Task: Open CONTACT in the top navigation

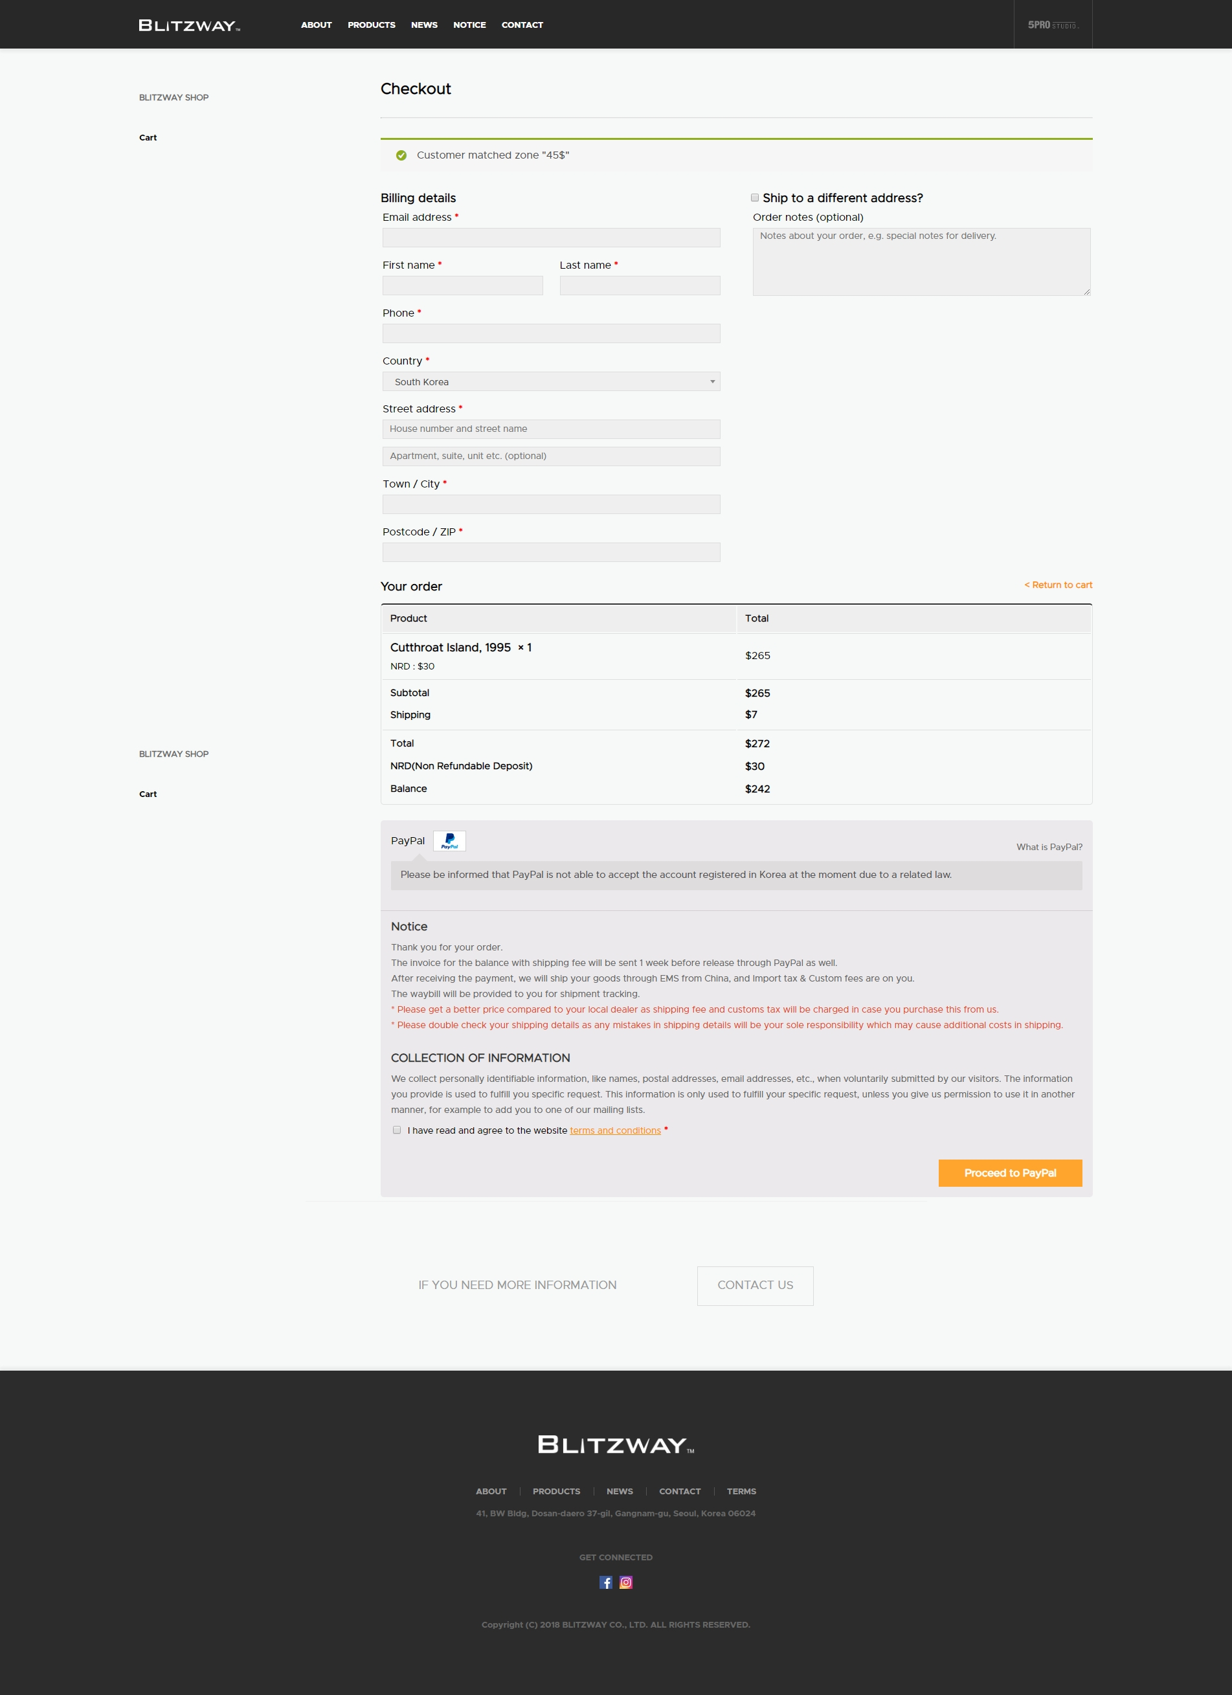Action: pyautogui.click(x=522, y=25)
